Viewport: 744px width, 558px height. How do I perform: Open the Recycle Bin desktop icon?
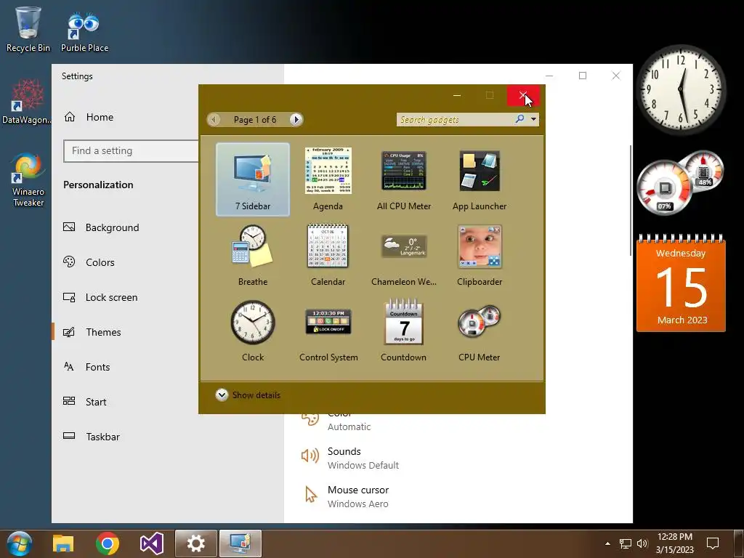coord(28,29)
